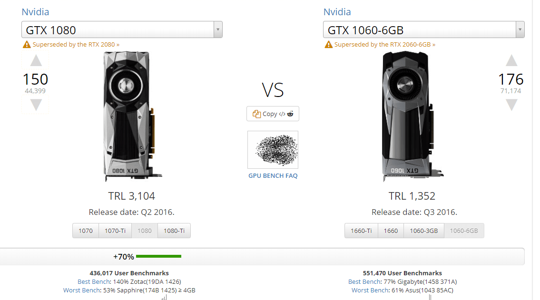
Task: Click the warning icon beside RTX 2080 notice
Action: pos(27,45)
